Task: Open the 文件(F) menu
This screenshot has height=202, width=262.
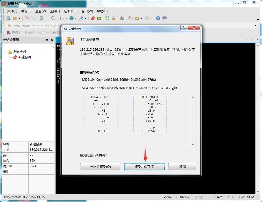Action: (x=12, y=11)
